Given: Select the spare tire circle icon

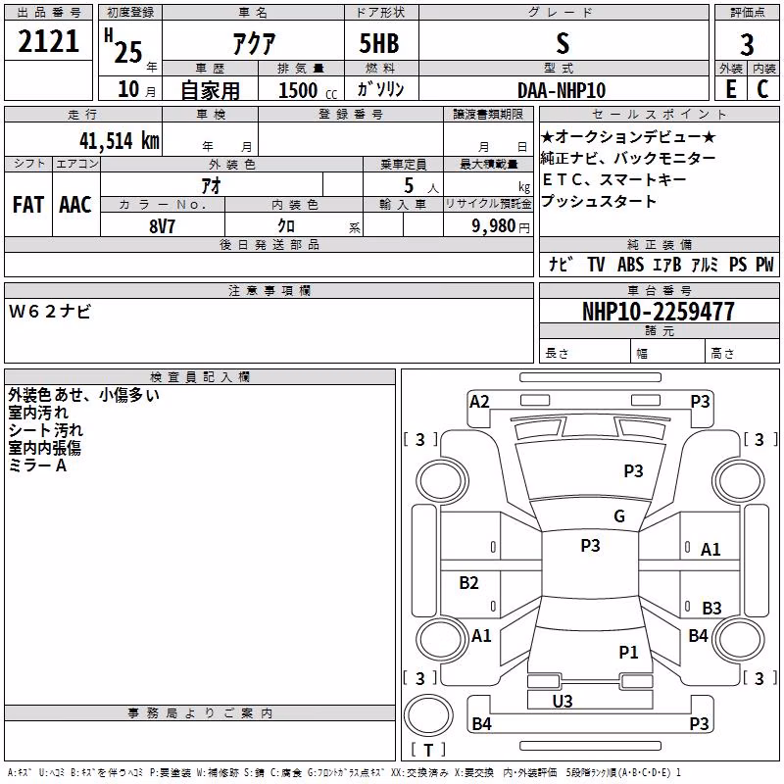Looking at the screenshot, I should (428, 714).
